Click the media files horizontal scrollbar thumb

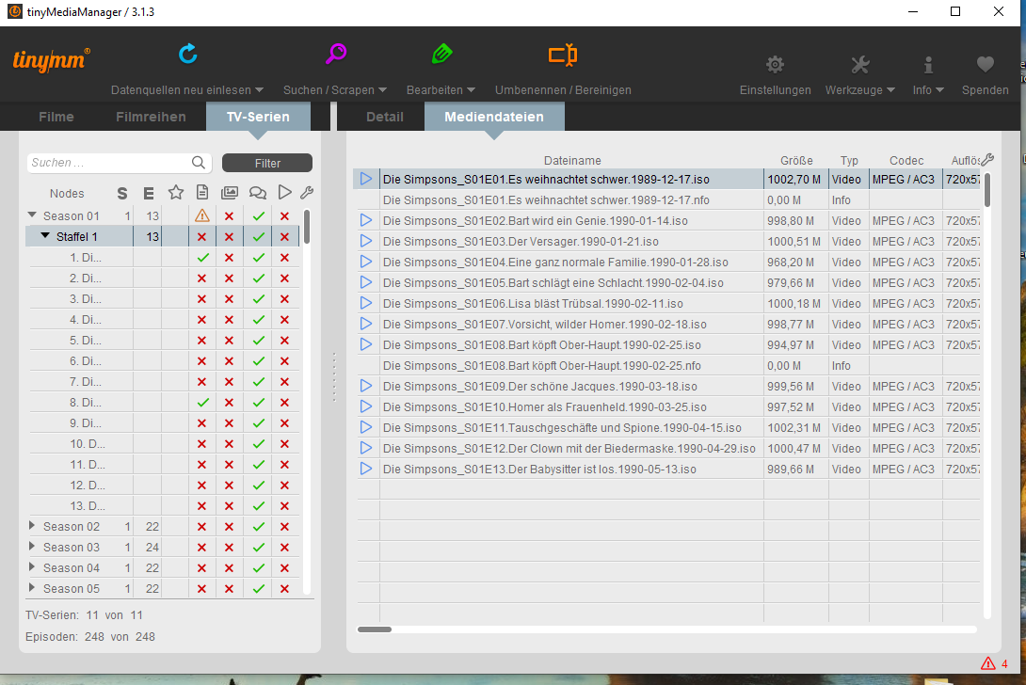pyautogui.click(x=375, y=629)
